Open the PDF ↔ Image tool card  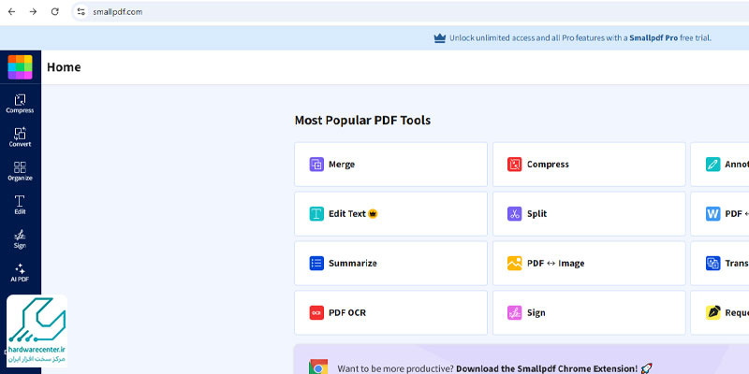coord(589,264)
